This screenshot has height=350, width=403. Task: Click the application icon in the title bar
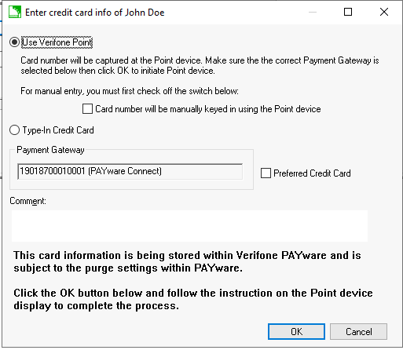pos(15,12)
